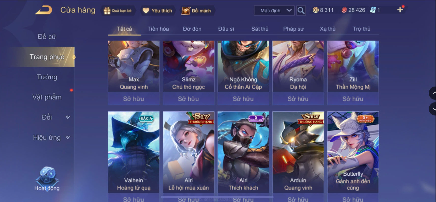Tap the plus icon to add currency
The image size is (436, 202).
coord(400,10)
